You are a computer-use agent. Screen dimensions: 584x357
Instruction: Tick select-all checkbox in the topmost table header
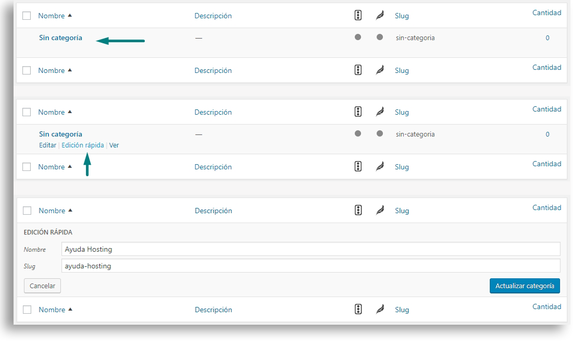(27, 16)
